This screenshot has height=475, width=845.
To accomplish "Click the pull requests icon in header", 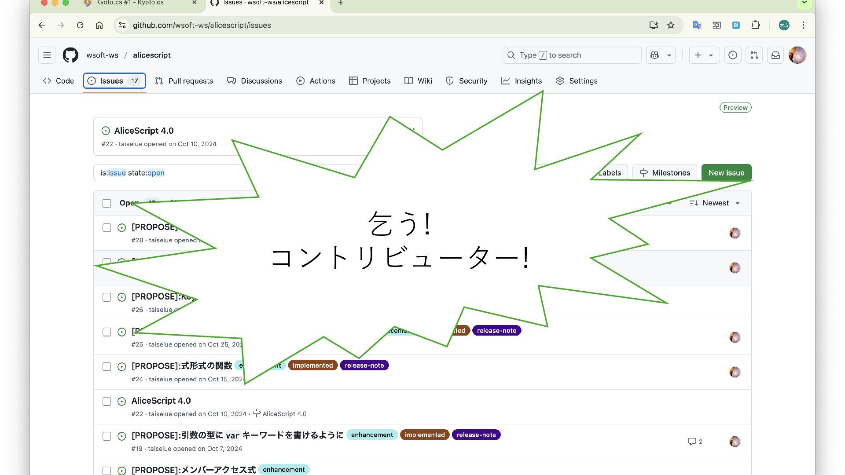I will (x=754, y=55).
